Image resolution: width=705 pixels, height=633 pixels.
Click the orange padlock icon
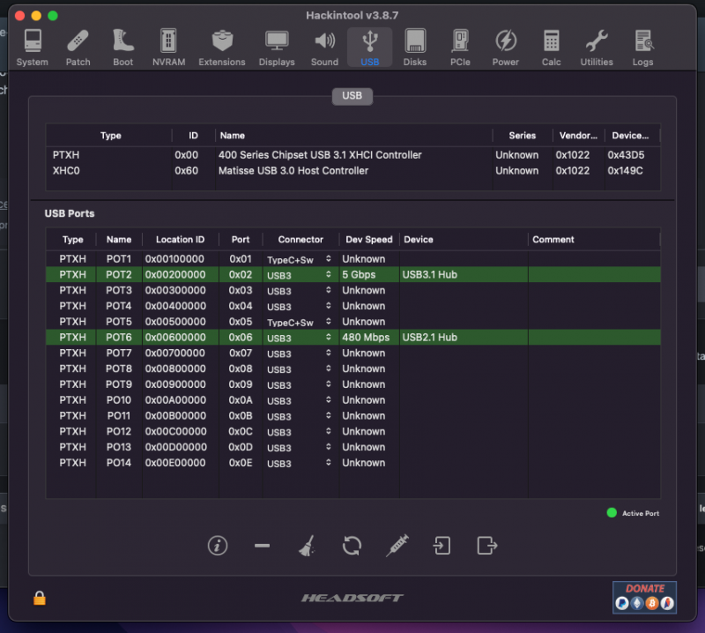tap(40, 597)
